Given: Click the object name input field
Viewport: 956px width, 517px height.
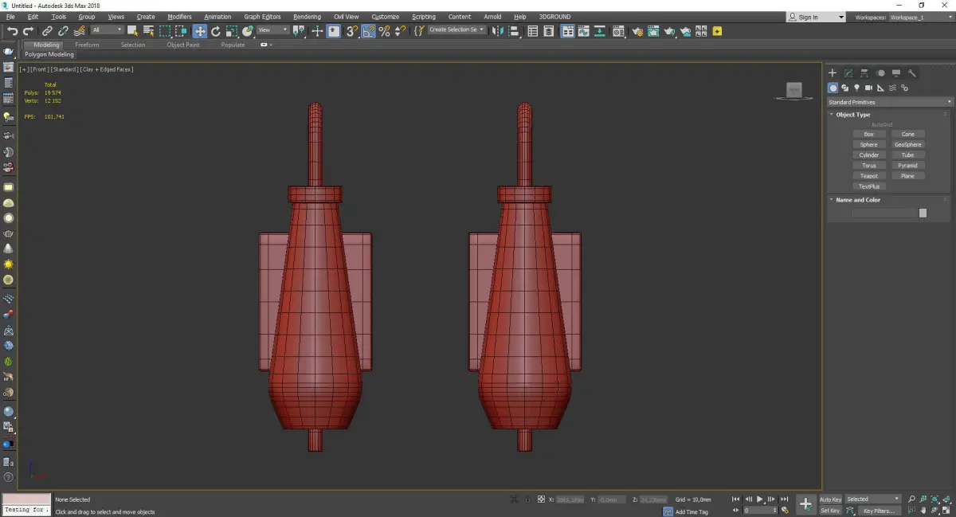Looking at the screenshot, I should tap(884, 213).
